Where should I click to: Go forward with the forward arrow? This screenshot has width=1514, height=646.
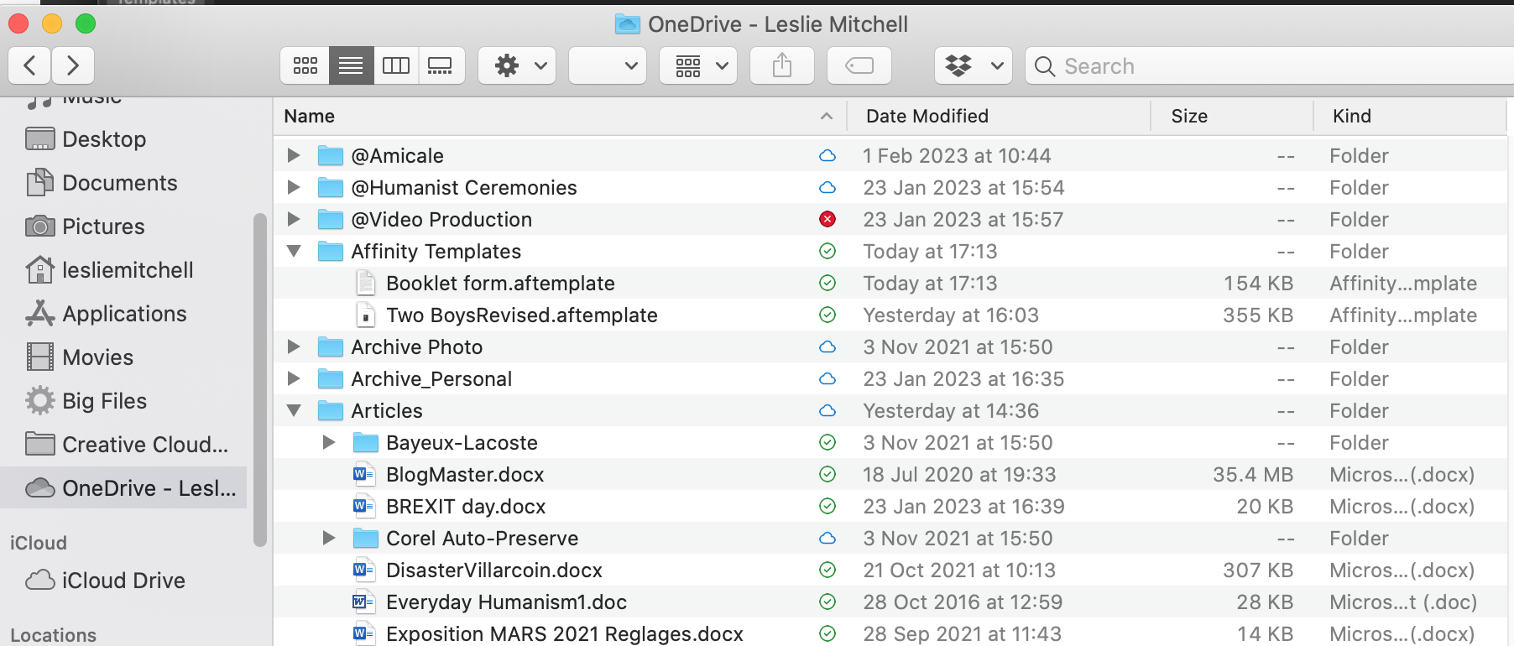point(73,65)
